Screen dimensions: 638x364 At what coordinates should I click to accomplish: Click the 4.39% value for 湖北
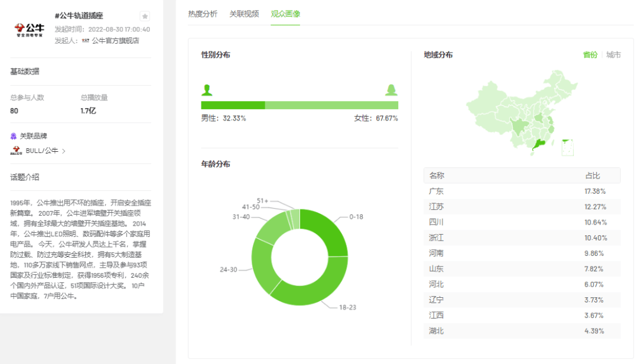pyautogui.click(x=594, y=330)
